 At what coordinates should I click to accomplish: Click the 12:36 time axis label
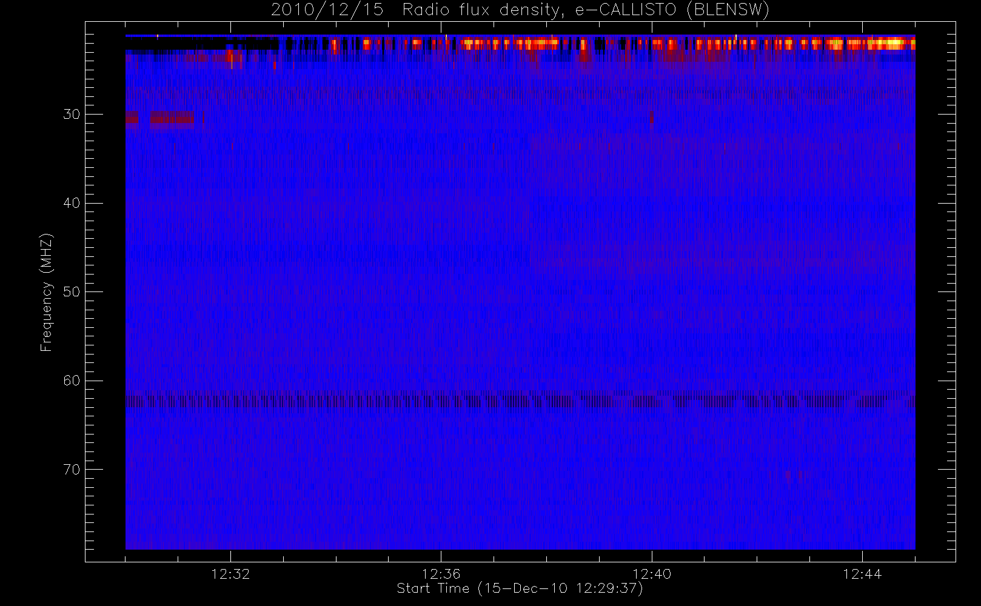pos(441,574)
